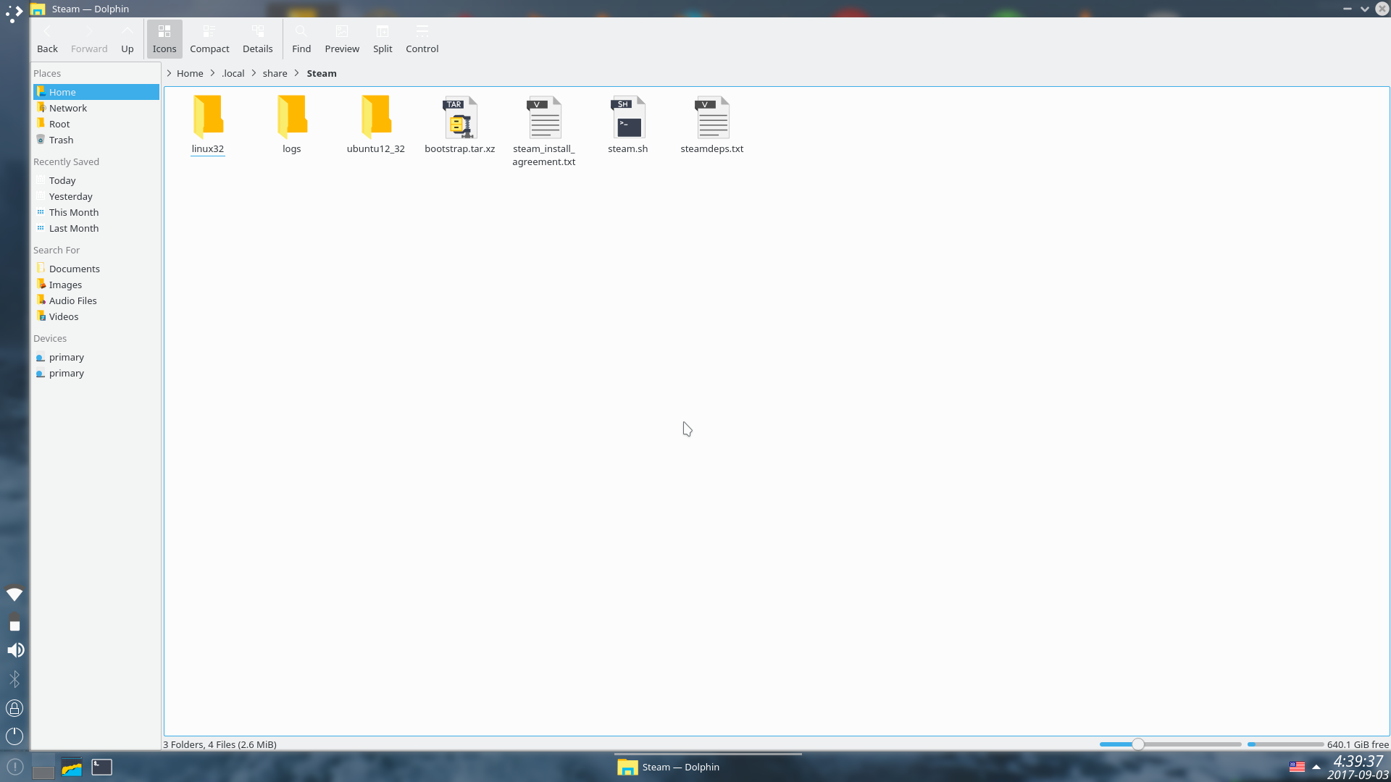Image resolution: width=1391 pixels, height=782 pixels.
Task: Click the lock screen icon
Action: (x=14, y=708)
